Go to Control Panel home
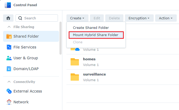179x110 pixels. click(x=8, y=18)
